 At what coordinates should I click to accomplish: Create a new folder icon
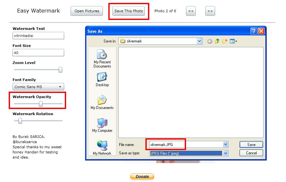tap(225, 41)
